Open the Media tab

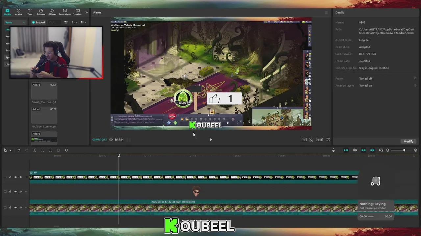(7, 12)
